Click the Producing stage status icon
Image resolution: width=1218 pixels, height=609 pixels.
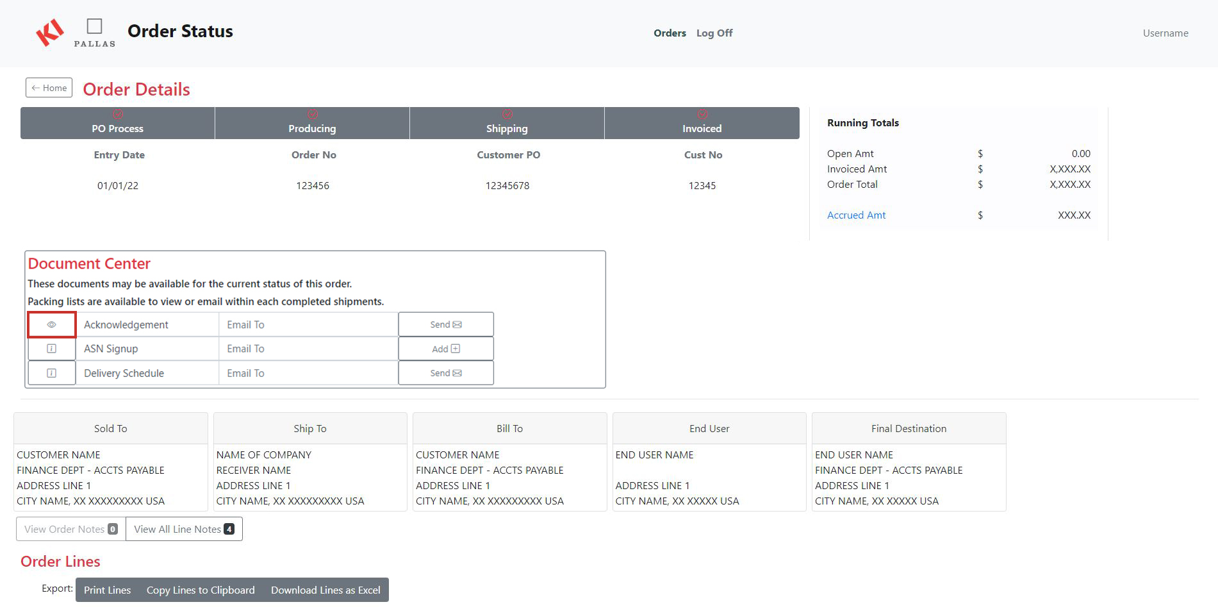pos(313,113)
